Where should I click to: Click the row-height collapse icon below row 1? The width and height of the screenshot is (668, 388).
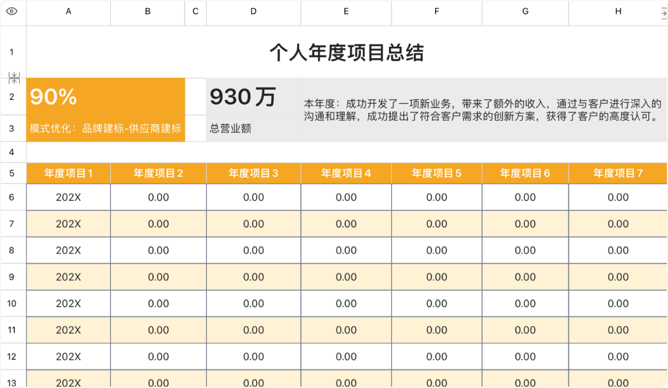pos(14,78)
